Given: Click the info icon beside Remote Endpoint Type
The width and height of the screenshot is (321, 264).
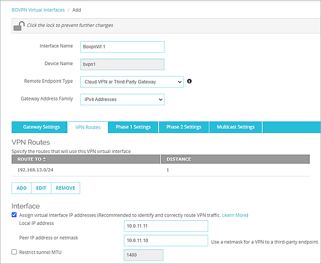Looking at the screenshot, I should click(x=189, y=82).
